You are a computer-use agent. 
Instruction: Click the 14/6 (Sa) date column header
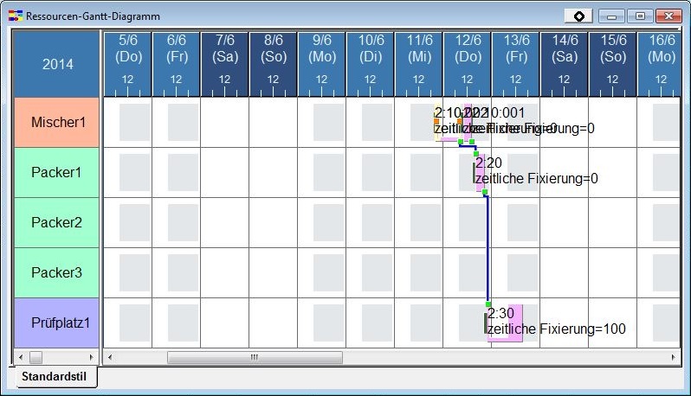click(x=564, y=64)
